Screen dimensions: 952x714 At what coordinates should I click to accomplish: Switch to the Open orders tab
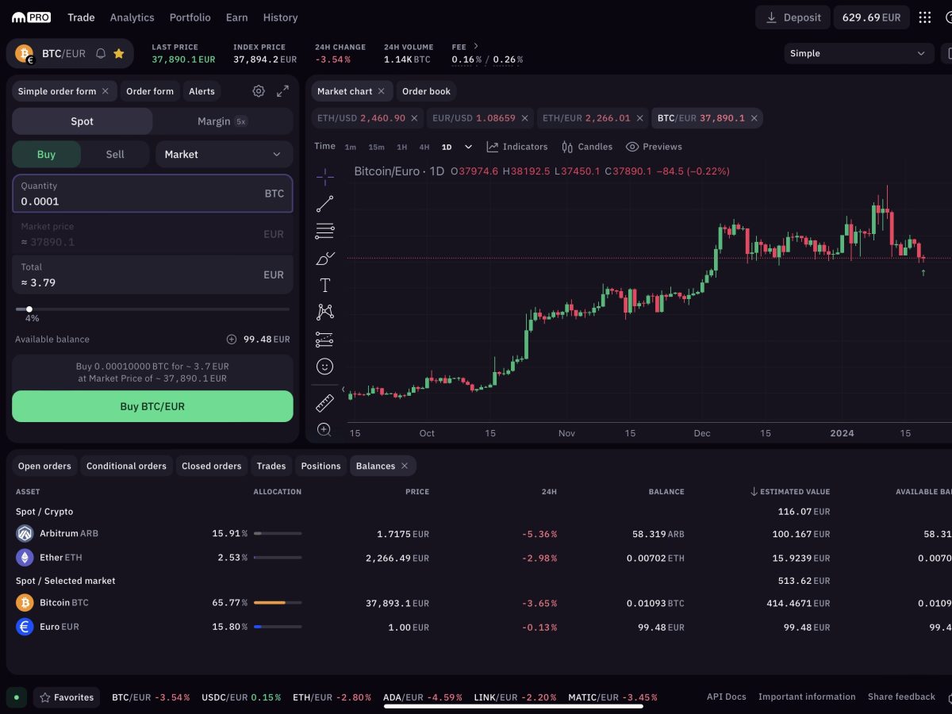[44, 466]
